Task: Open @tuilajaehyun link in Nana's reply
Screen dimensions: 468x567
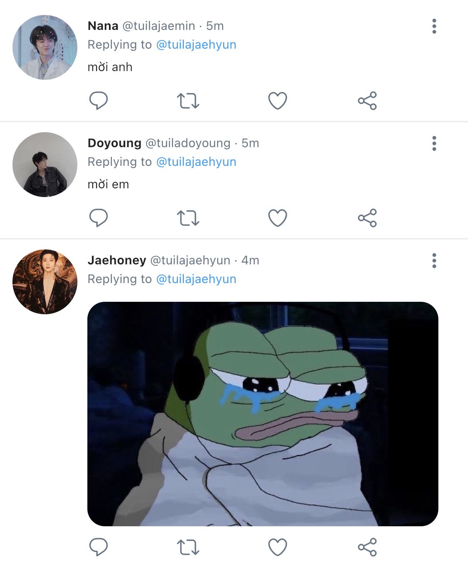Action: [x=196, y=44]
